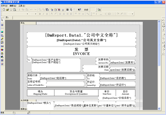This screenshot has width=166, height=115.
Task: Toggle the Align to Grid button
Action: pos(71,10)
